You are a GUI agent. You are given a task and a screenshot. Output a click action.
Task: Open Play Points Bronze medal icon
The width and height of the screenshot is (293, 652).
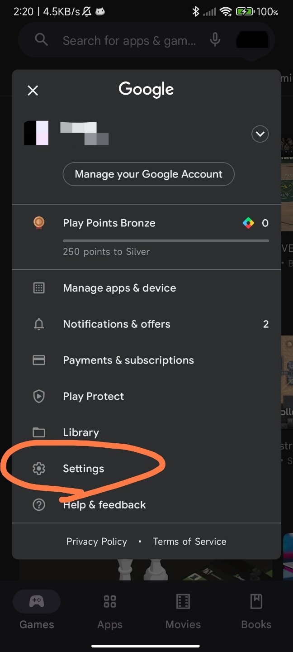click(39, 223)
